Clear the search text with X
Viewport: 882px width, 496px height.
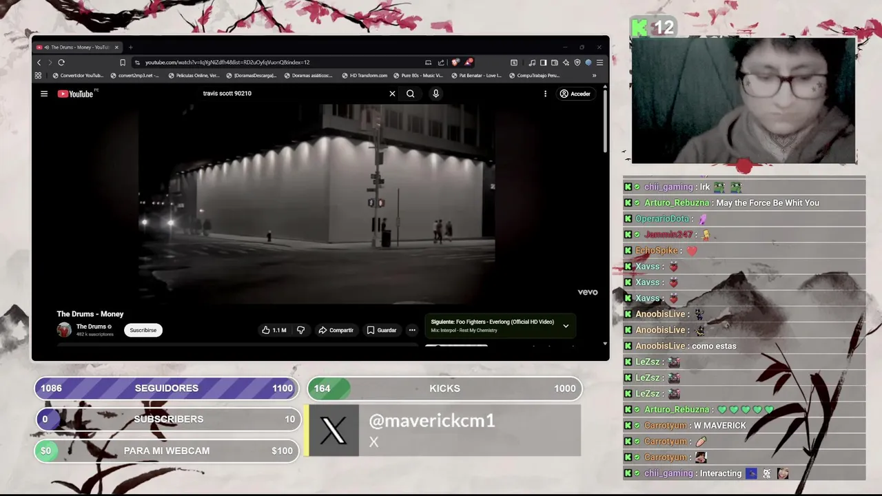point(392,94)
